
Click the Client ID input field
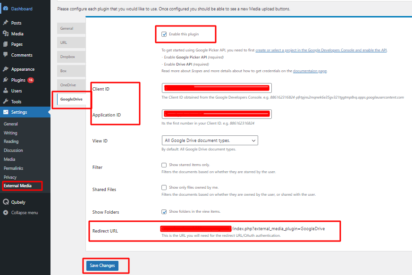[x=217, y=88]
